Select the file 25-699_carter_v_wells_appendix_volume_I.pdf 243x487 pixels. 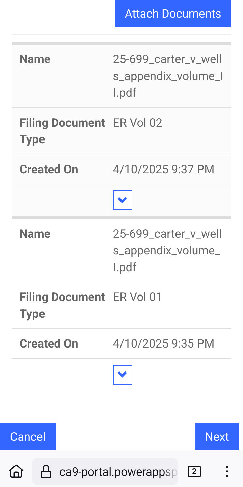(167, 250)
